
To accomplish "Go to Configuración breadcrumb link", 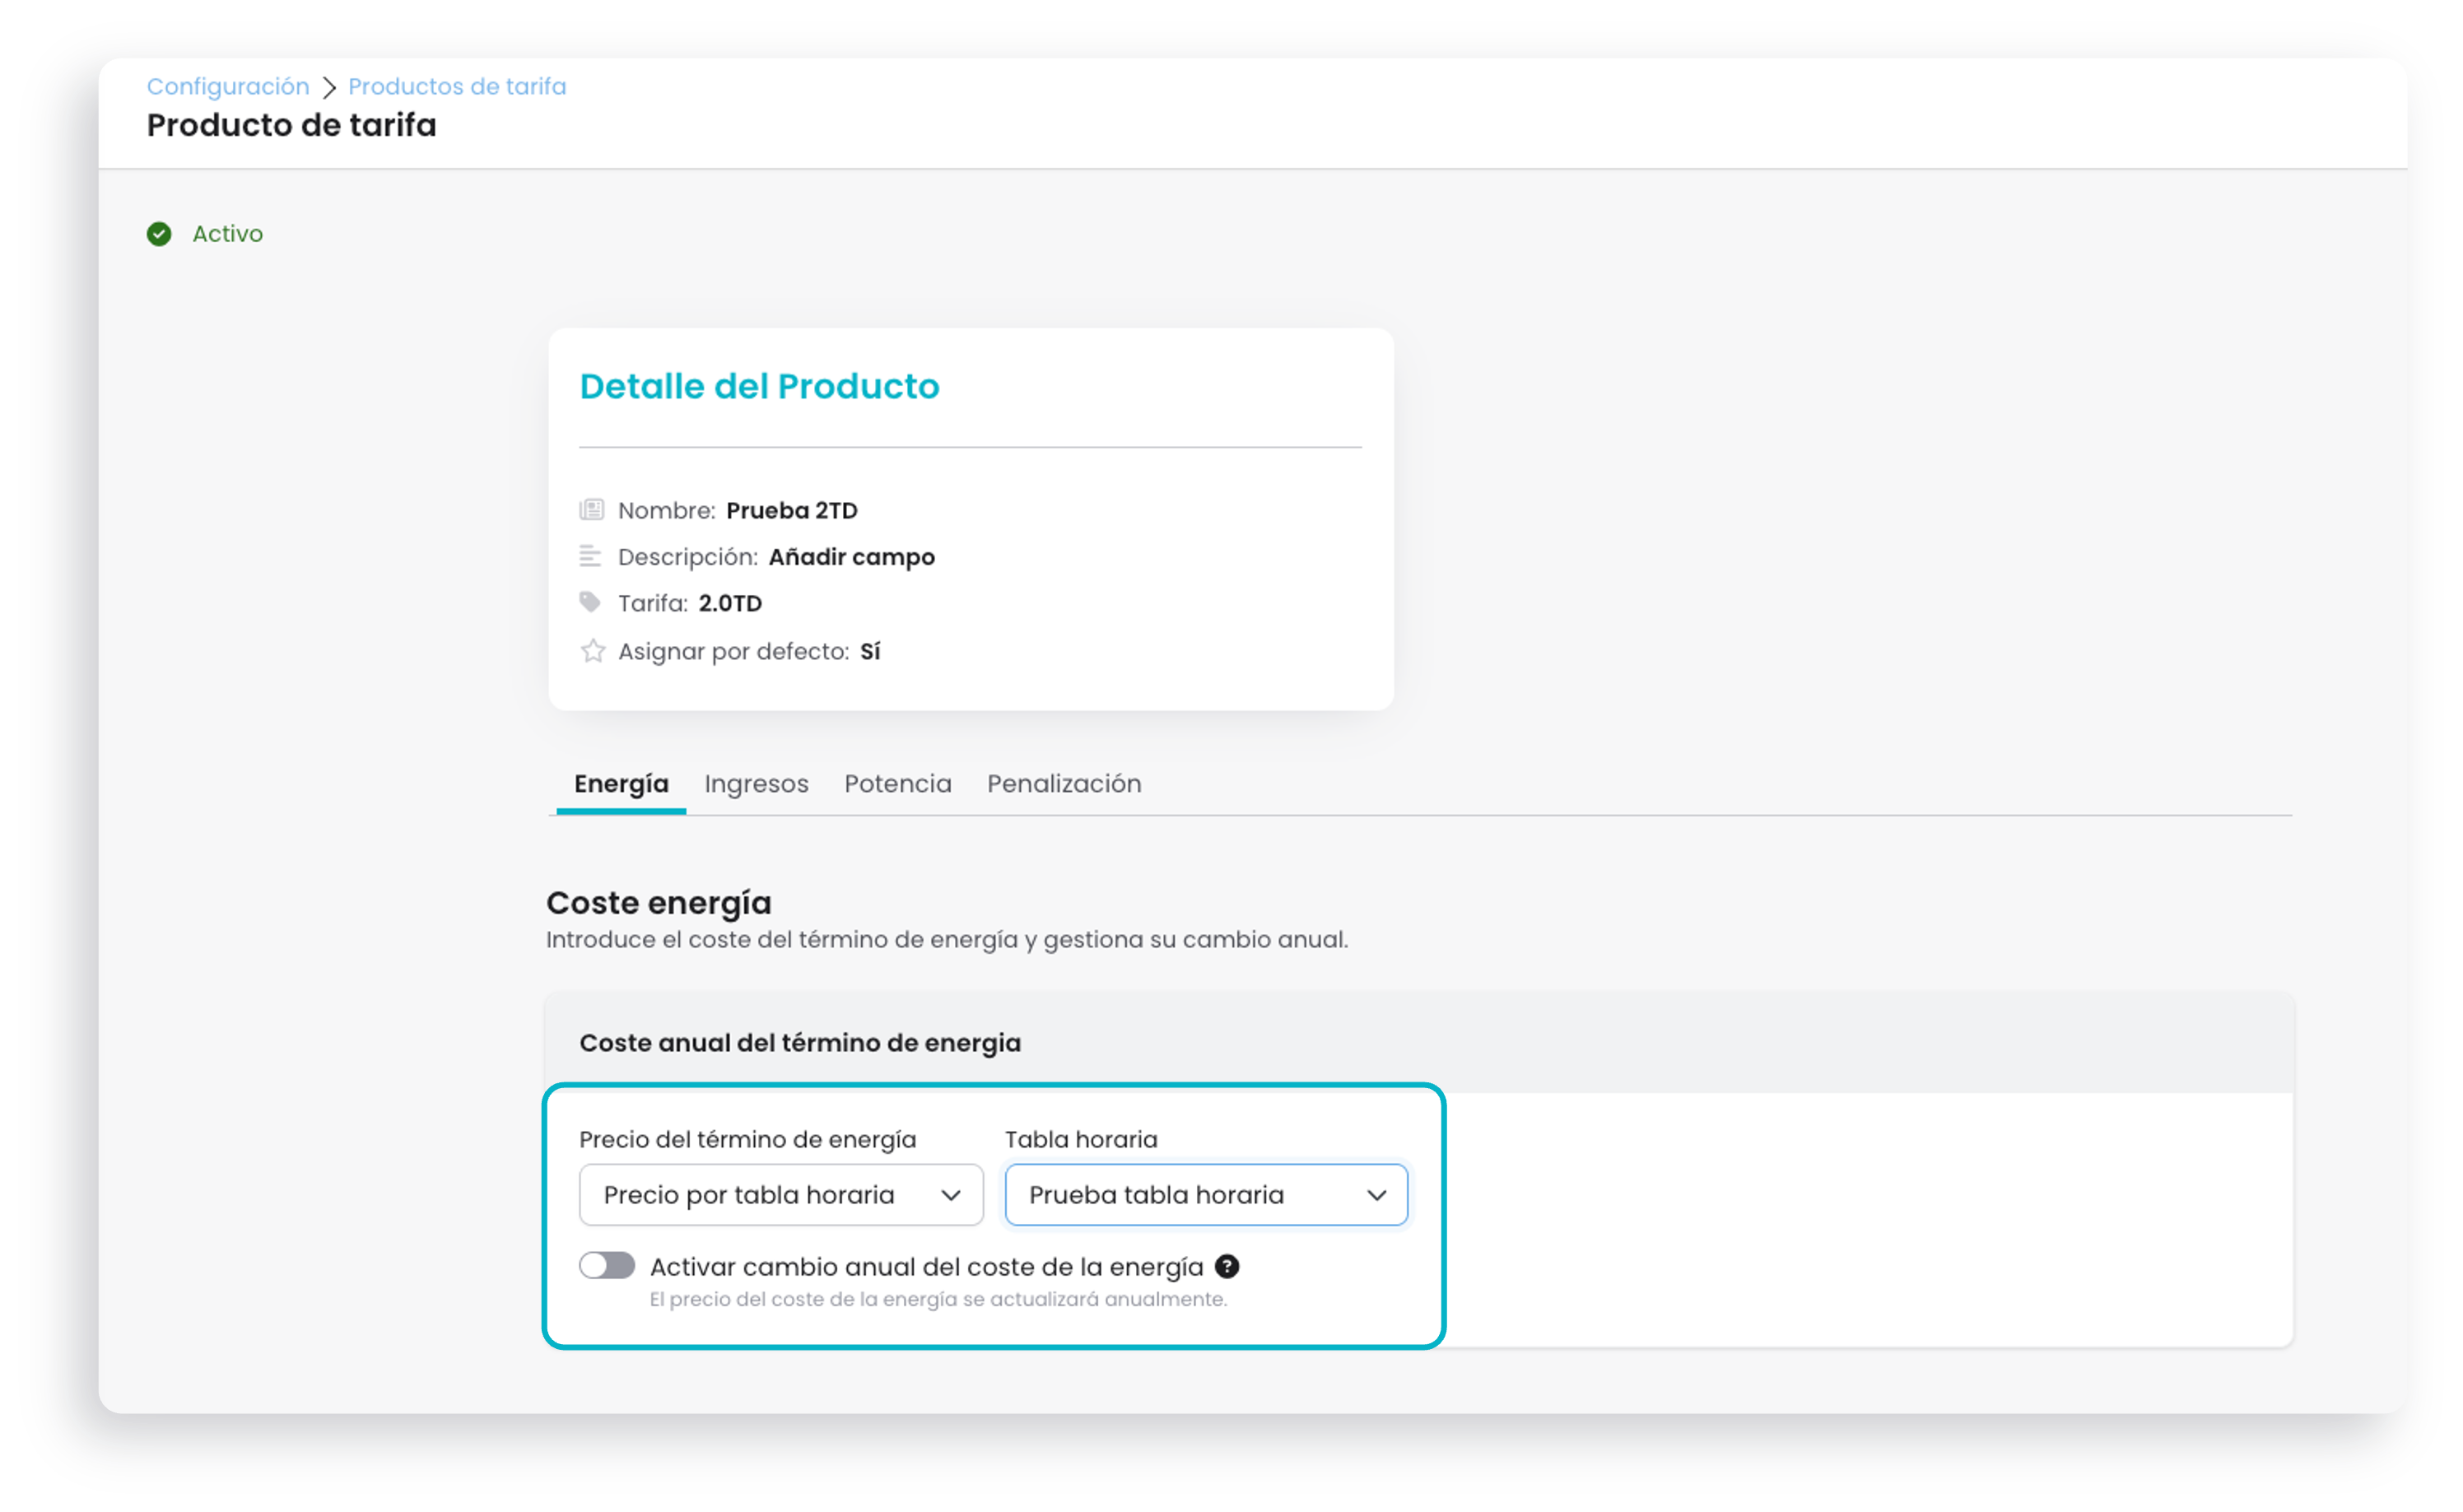I will (x=228, y=87).
